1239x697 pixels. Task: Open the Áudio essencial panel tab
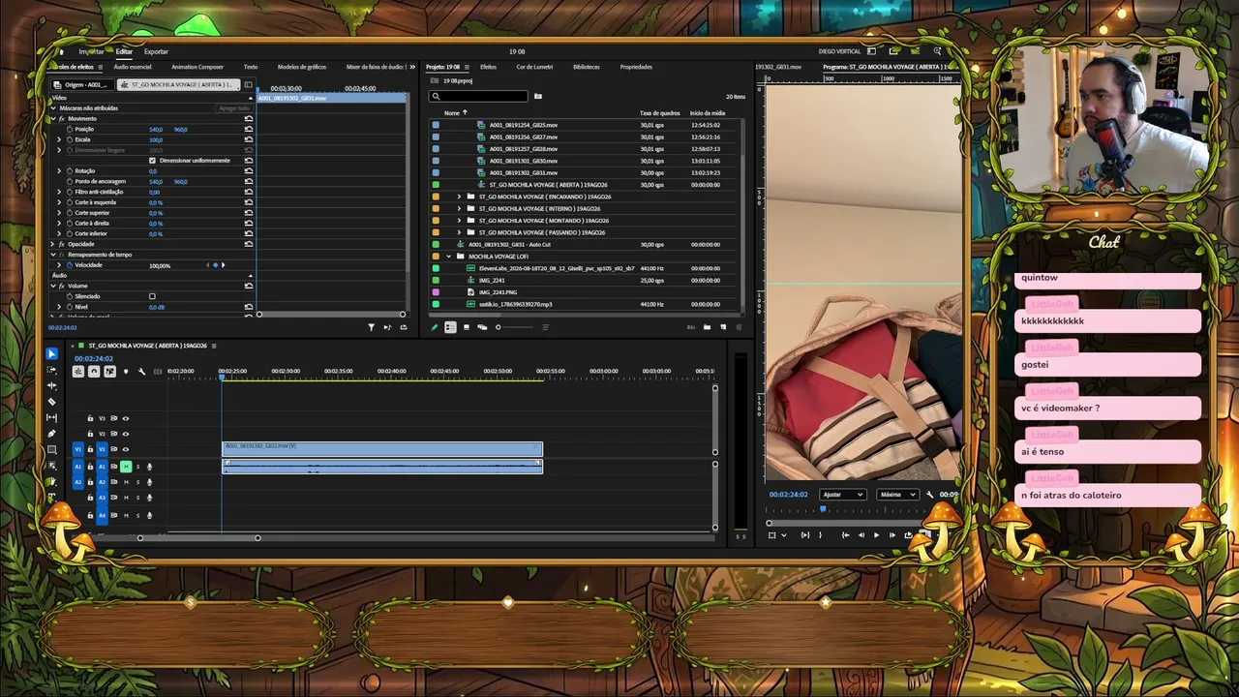point(133,67)
